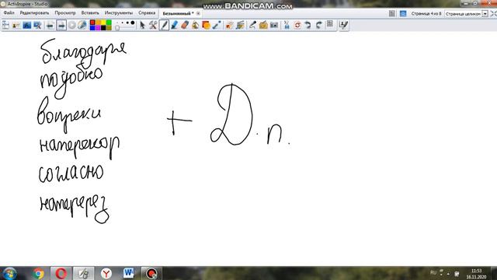This screenshot has width=497, height=280.
Task: Click the clapperboard media icon
Action: (240, 25)
